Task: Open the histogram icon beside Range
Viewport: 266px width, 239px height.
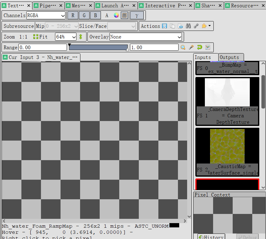Action: pyautogui.click(x=208, y=47)
